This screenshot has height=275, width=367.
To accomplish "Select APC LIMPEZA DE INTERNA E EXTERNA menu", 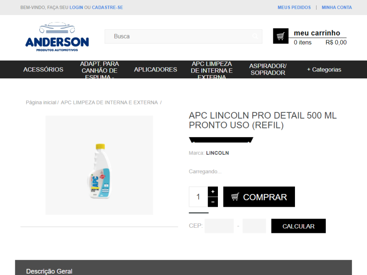I will [x=211, y=70].
